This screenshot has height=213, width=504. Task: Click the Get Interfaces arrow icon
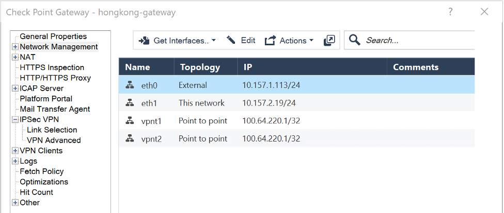click(x=144, y=41)
